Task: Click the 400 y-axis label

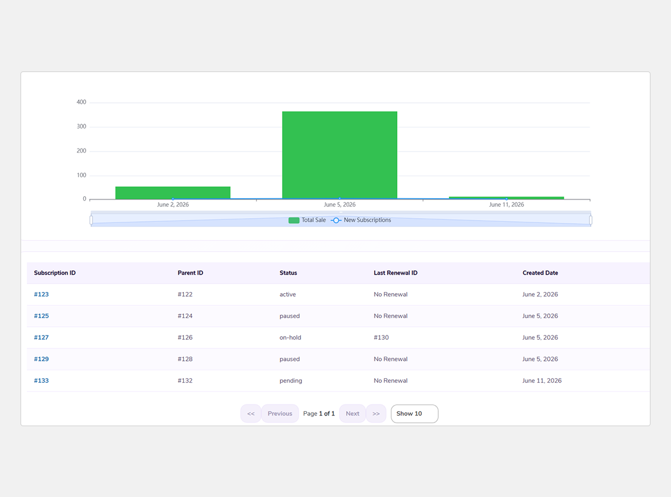Action: click(81, 103)
